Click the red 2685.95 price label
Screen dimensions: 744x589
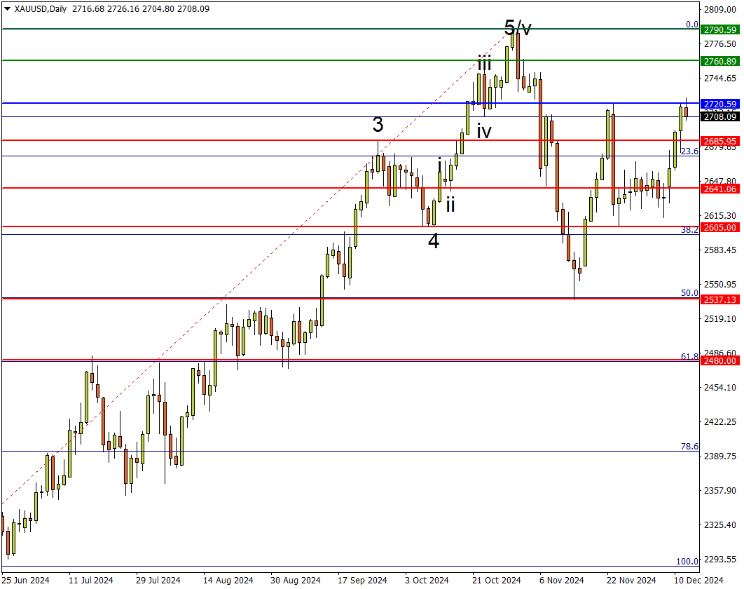point(721,140)
